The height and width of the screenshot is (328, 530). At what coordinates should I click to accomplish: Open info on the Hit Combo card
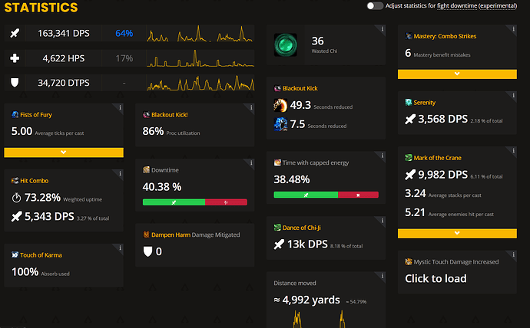(120, 174)
